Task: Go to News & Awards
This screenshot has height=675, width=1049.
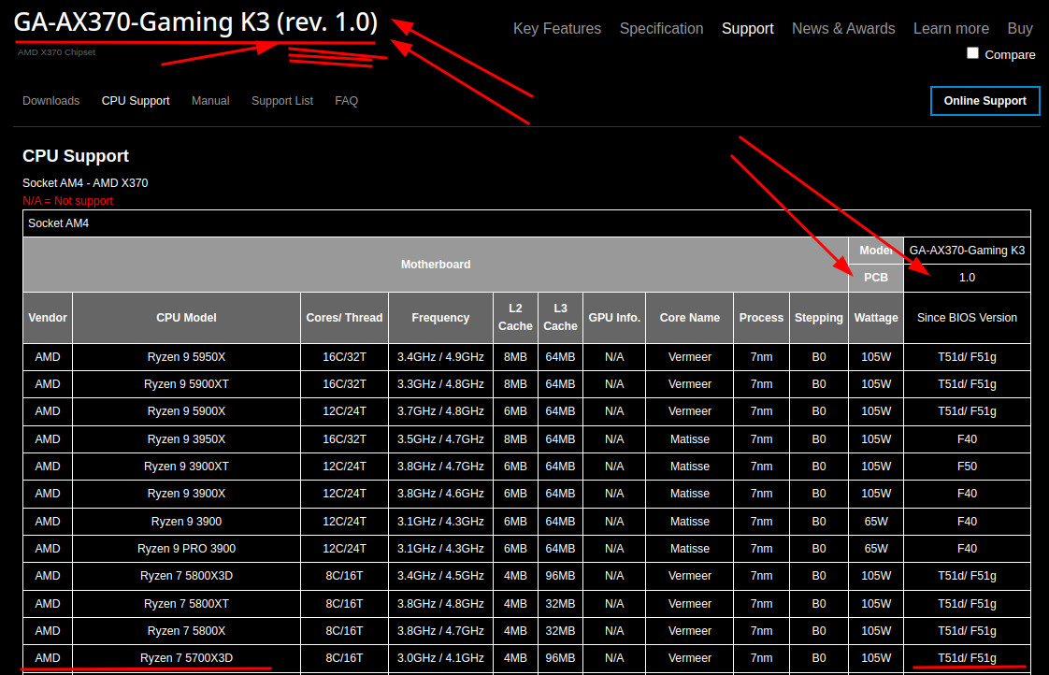Action: click(x=843, y=29)
